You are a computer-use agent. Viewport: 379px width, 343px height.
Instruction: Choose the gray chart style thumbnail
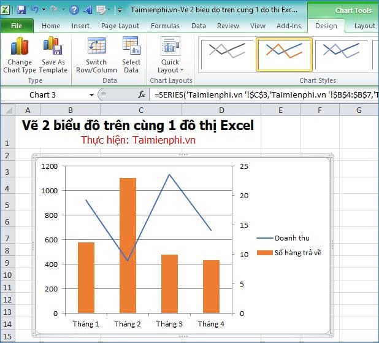(x=227, y=55)
